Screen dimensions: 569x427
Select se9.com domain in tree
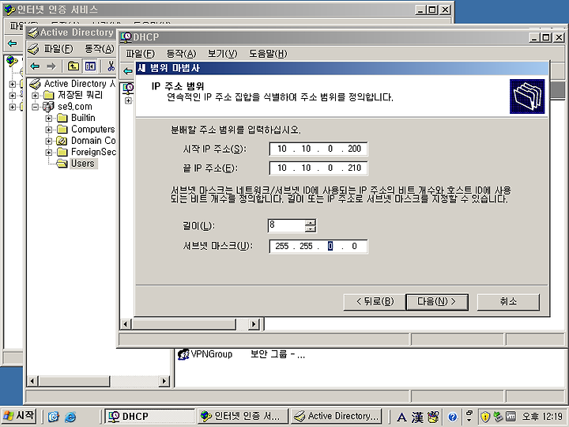pyautogui.click(x=74, y=107)
